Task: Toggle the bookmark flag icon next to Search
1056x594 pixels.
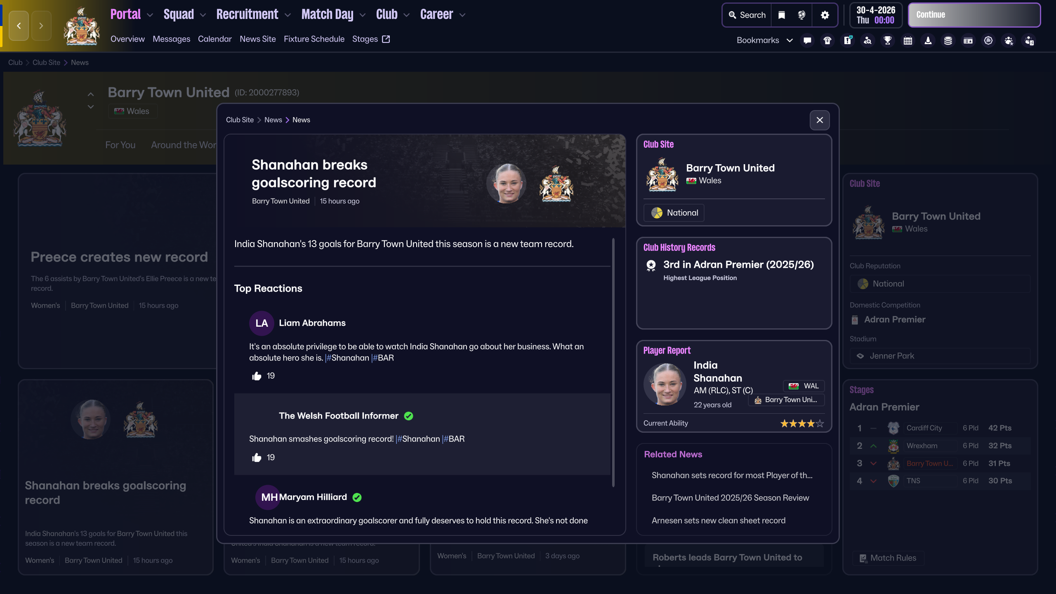Action: click(x=782, y=15)
